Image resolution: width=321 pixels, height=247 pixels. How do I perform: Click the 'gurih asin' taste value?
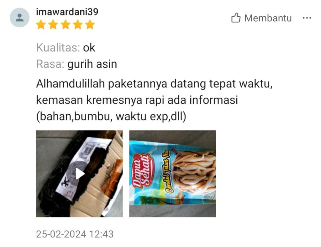tap(92, 64)
